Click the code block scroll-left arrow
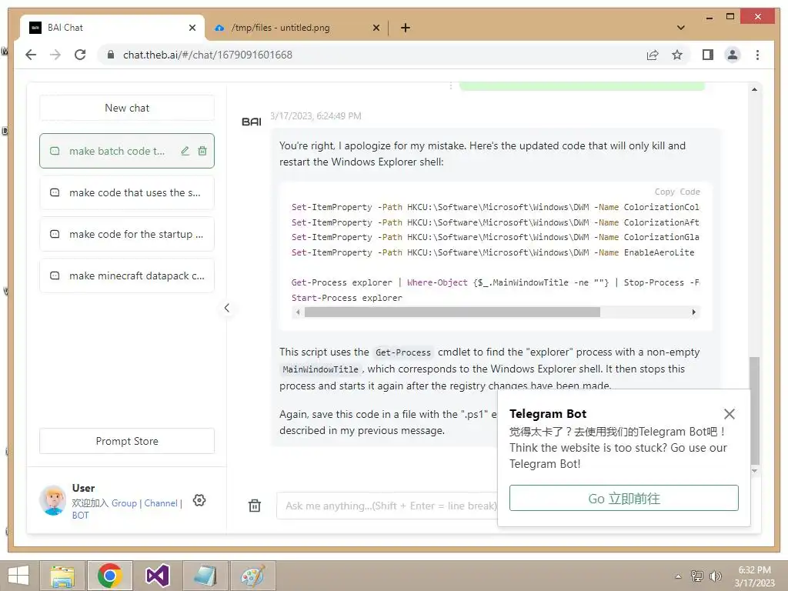 [x=298, y=312]
